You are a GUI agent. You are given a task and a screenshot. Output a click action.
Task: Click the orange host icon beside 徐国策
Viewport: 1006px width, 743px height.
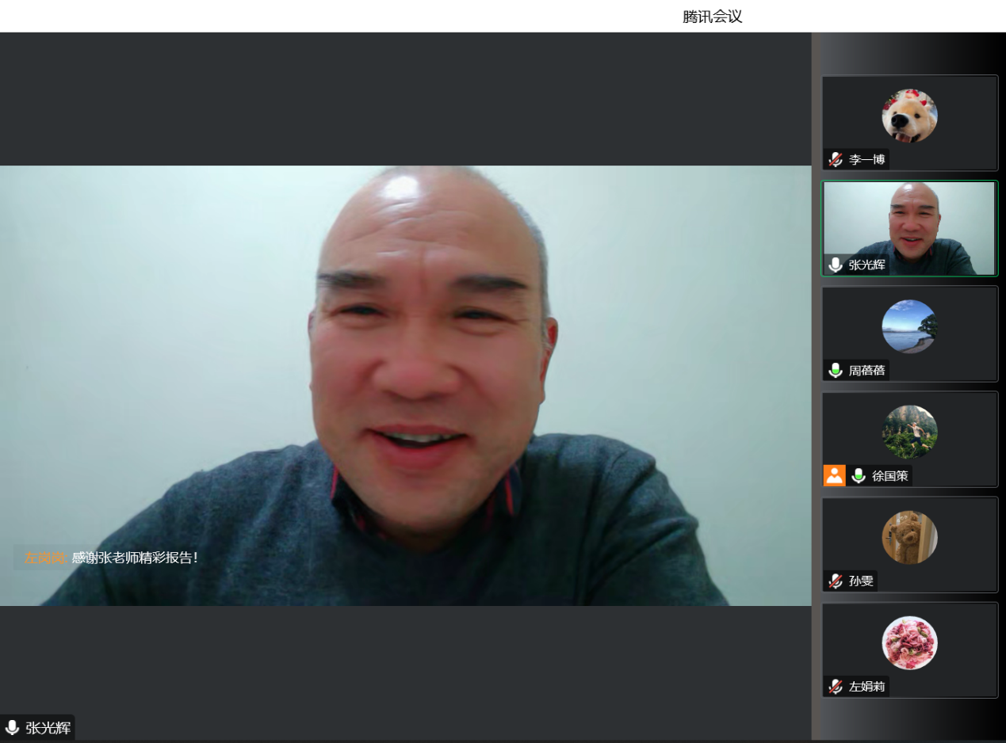coord(834,475)
